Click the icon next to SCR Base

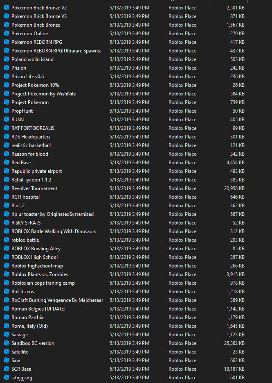(x=7, y=369)
